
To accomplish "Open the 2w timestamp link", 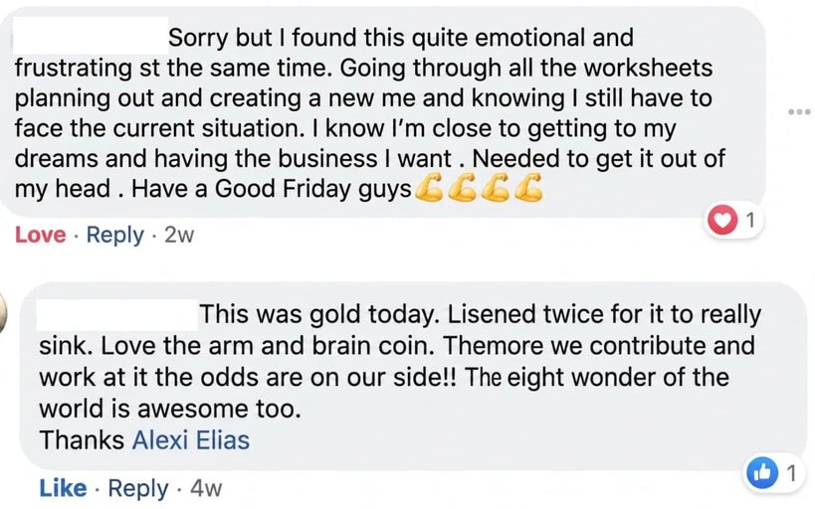I will 179,236.
